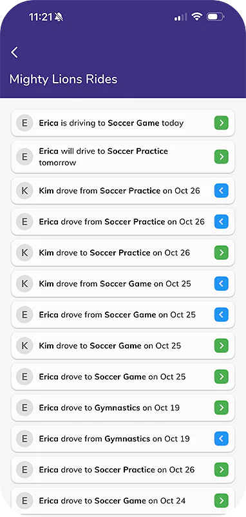Tap blue arrow for Erica from Soccer Practice Oct 26
Viewport: 246px width, 517px height.
tap(222, 222)
